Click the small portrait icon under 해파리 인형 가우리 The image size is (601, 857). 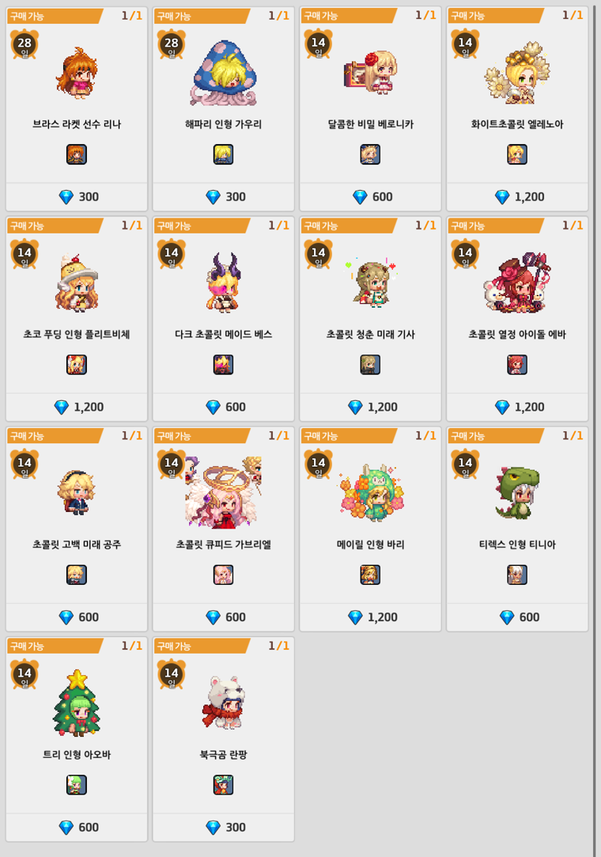pyautogui.click(x=224, y=154)
